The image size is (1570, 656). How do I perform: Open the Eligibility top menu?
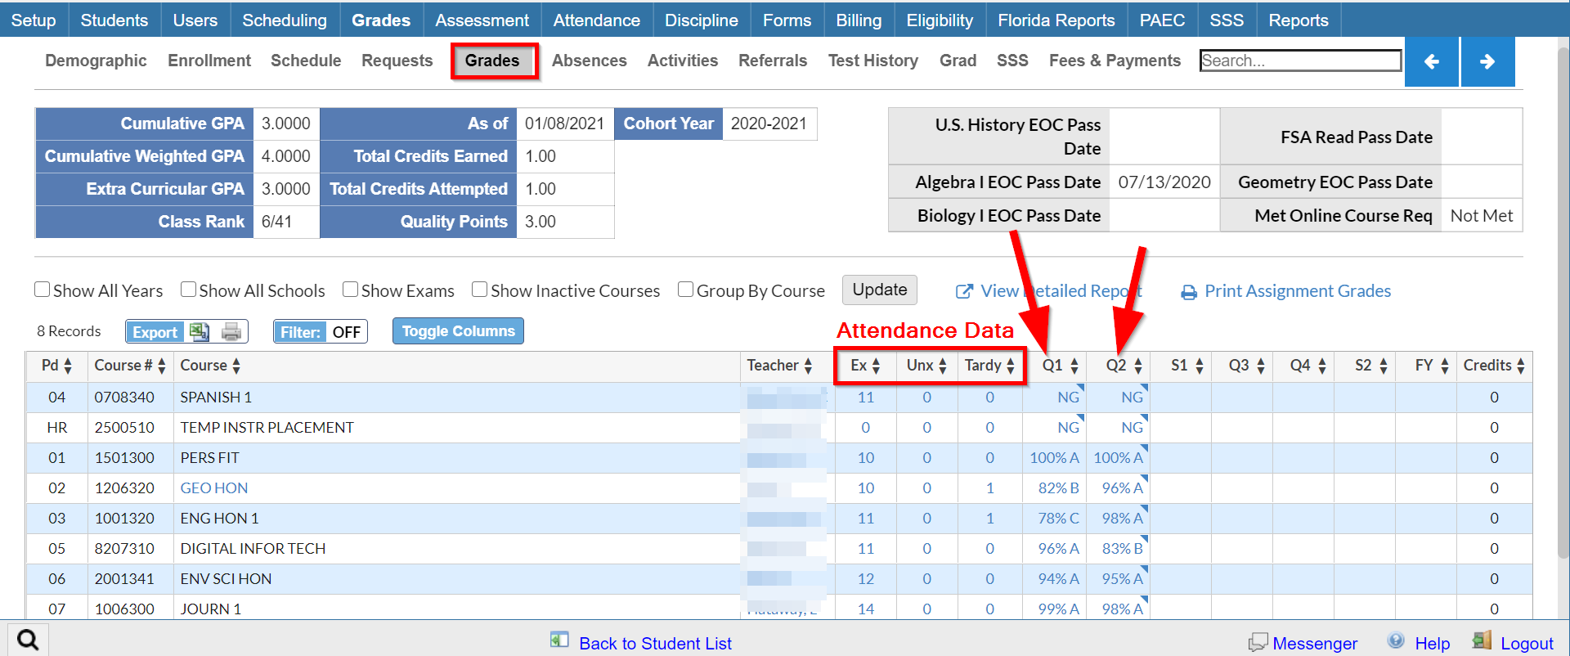(940, 20)
